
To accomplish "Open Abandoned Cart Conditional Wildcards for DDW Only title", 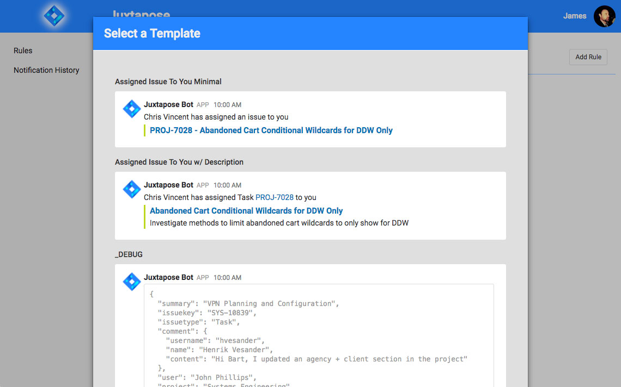I will coord(246,211).
